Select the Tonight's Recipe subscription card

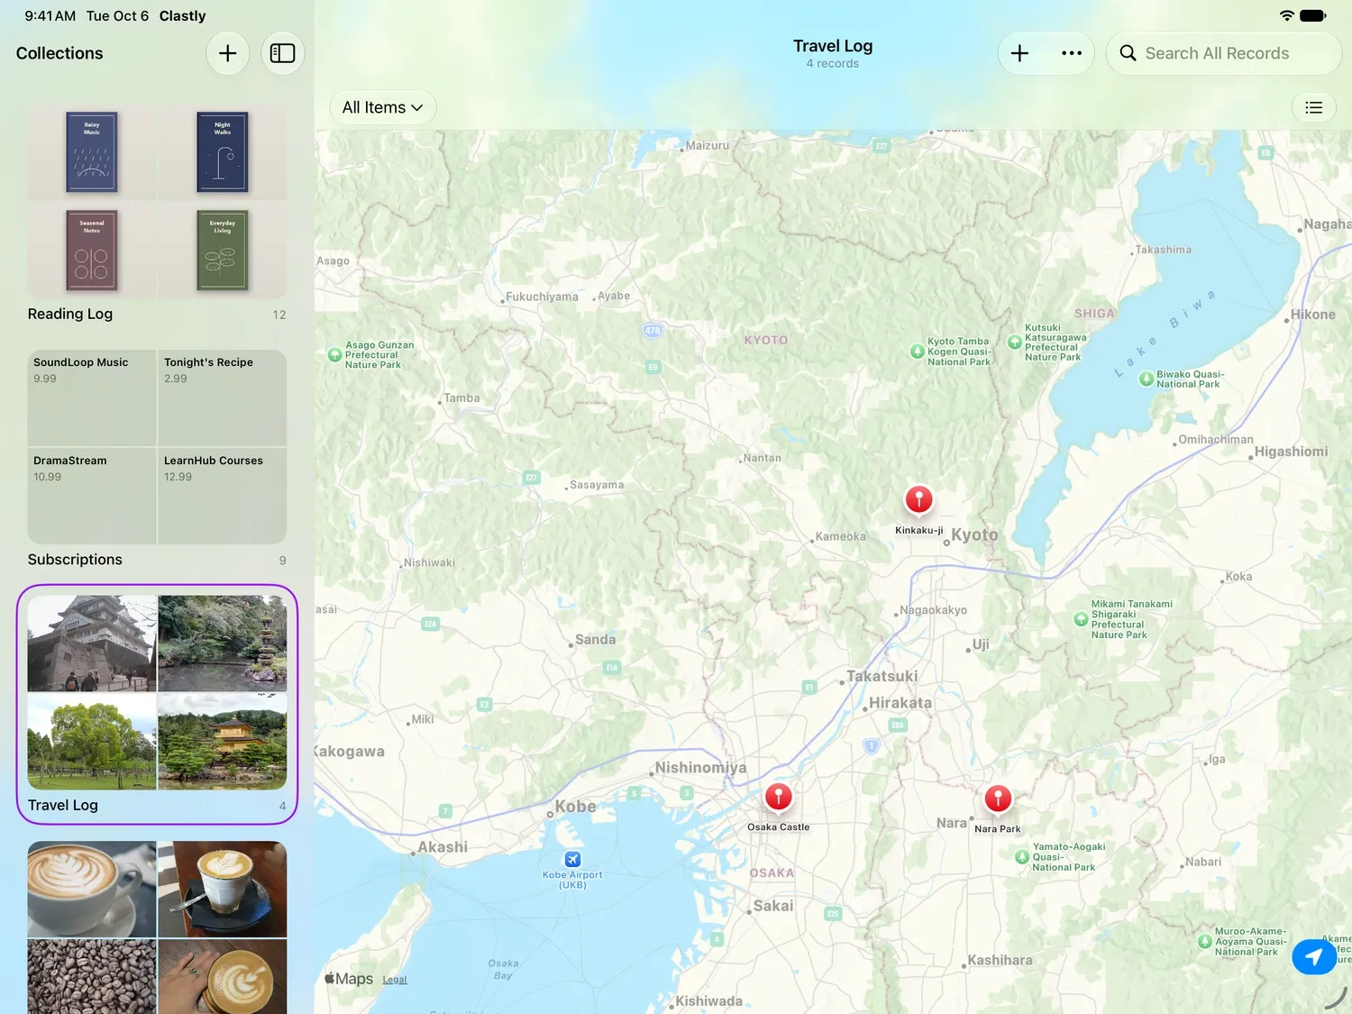coord(223,397)
